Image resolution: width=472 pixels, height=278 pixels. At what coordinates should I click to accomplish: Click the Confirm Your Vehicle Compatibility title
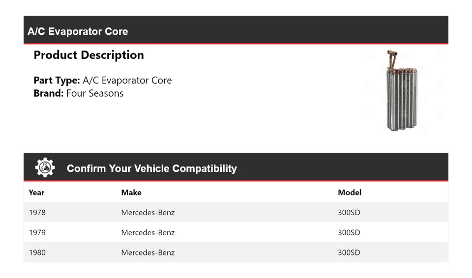[x=151, y=168]
